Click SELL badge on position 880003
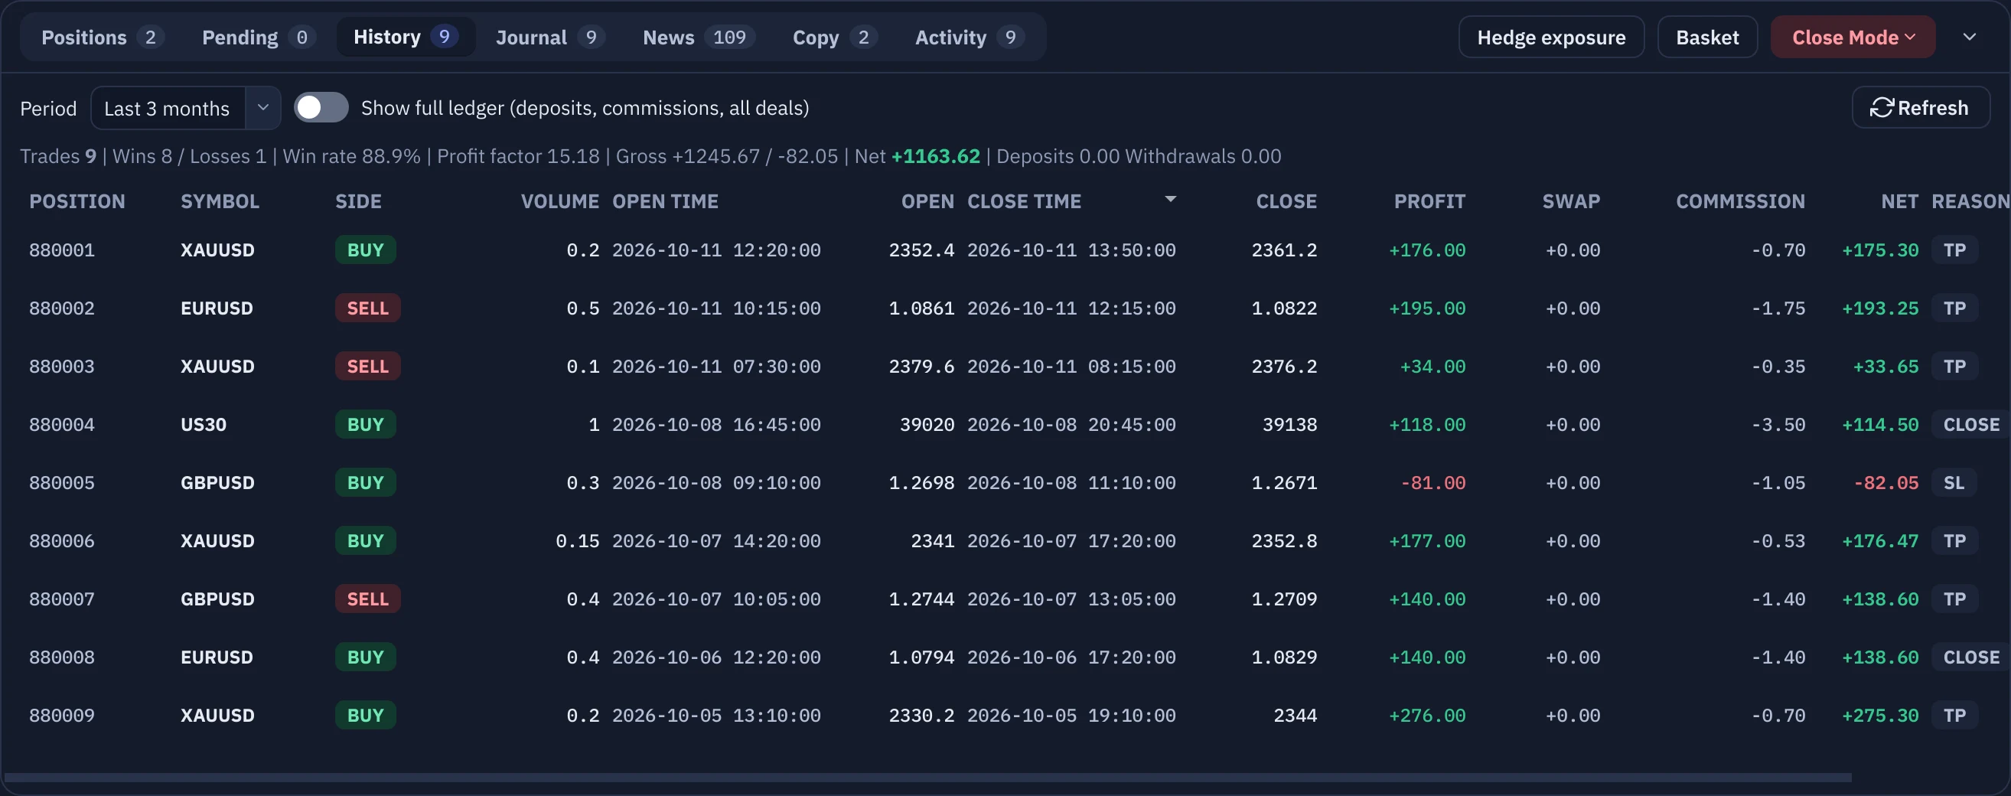Screen dimensions: 2011x796 tap(368, 367)
